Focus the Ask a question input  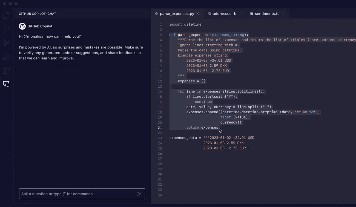[78, 194]
